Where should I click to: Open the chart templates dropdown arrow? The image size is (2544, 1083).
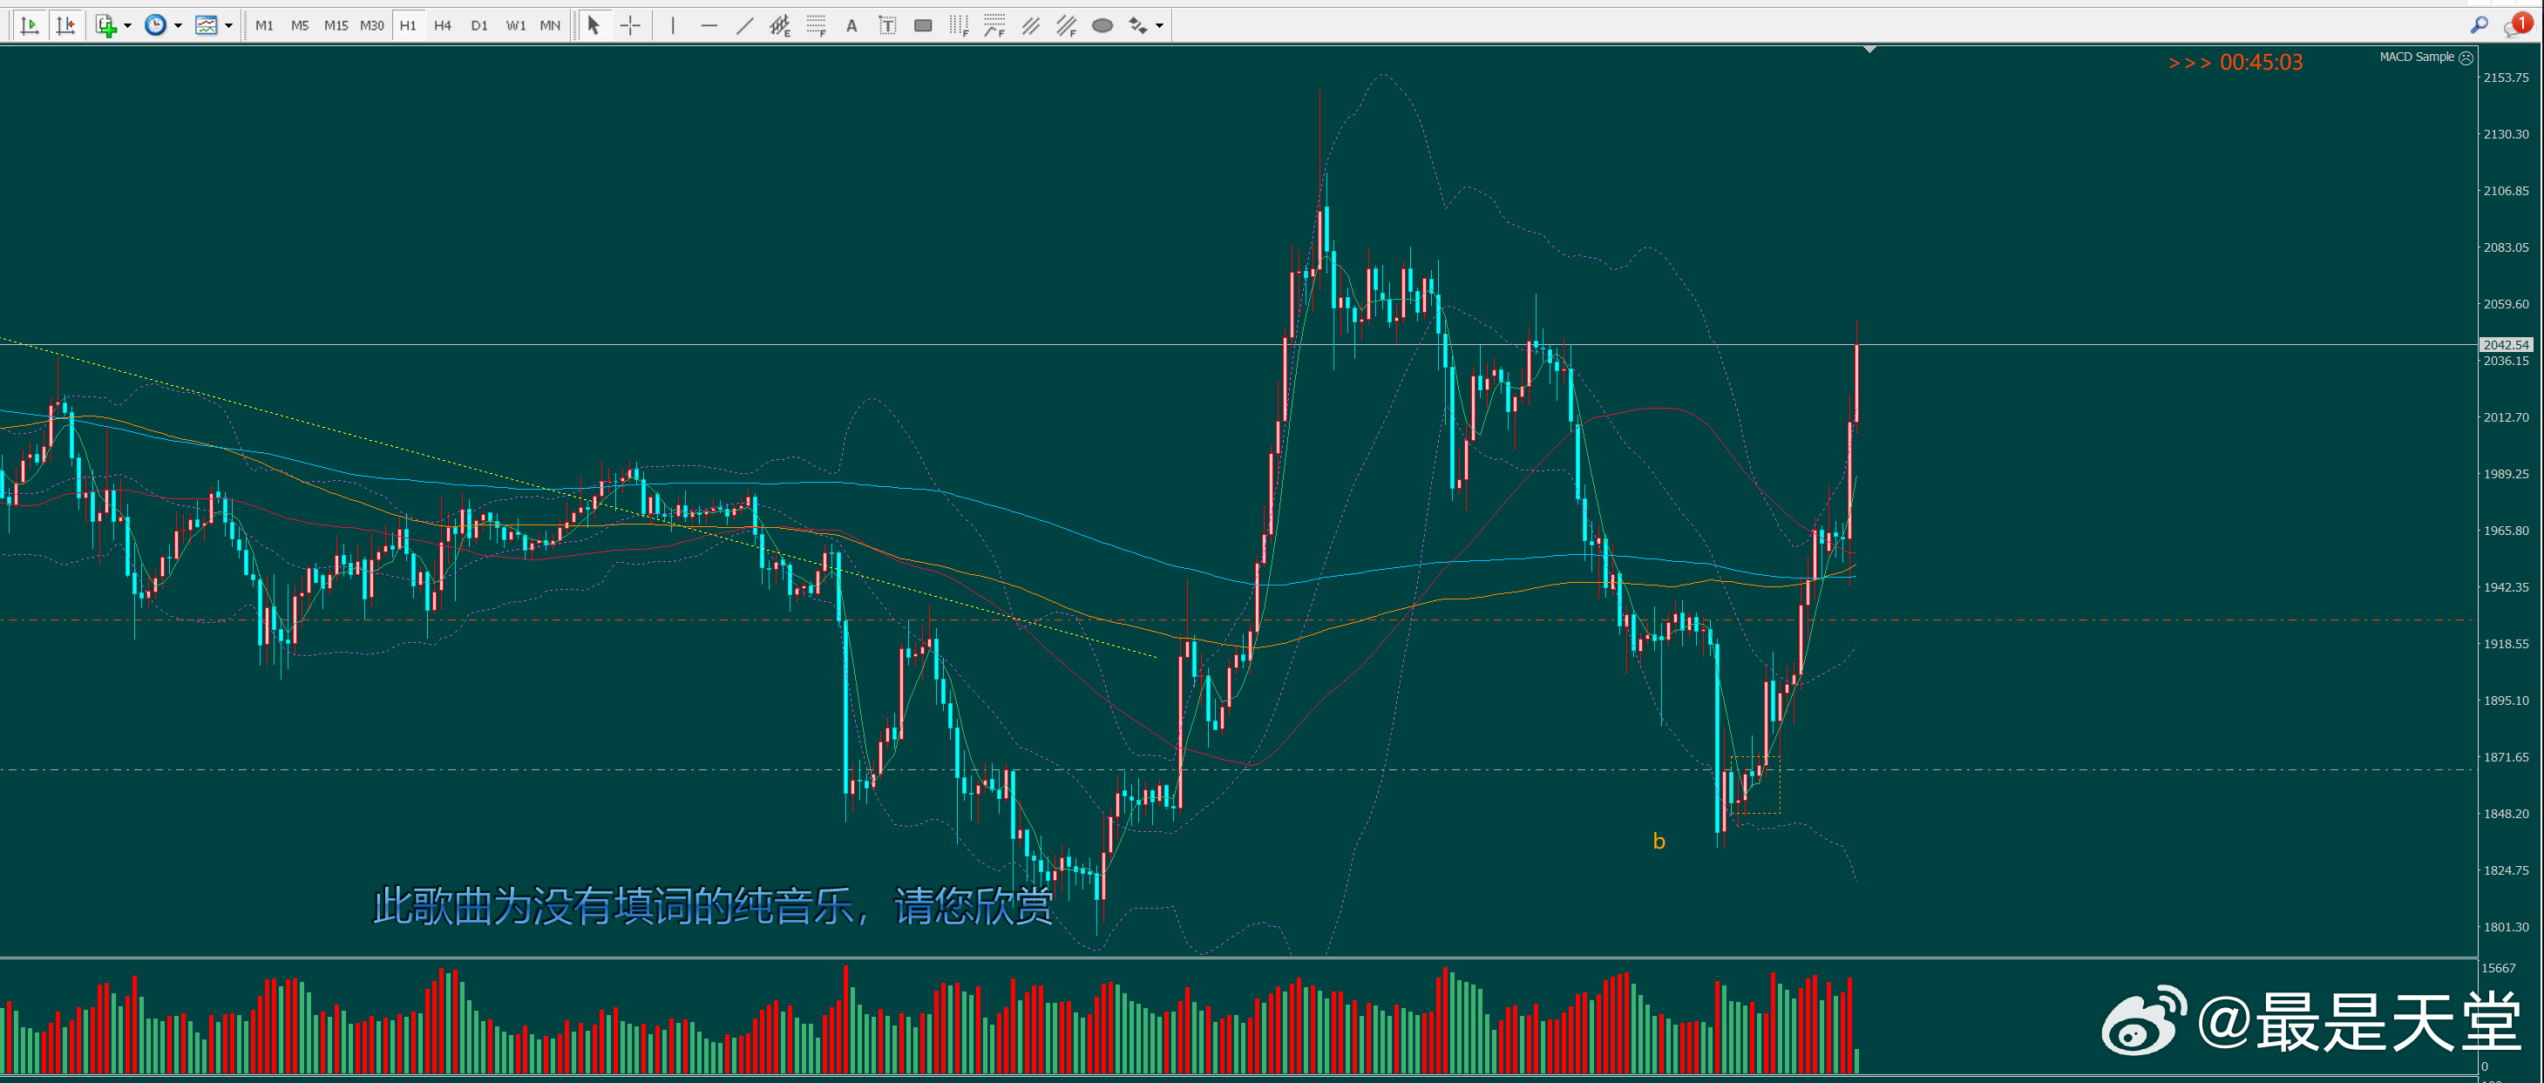(x=229, y=25)
